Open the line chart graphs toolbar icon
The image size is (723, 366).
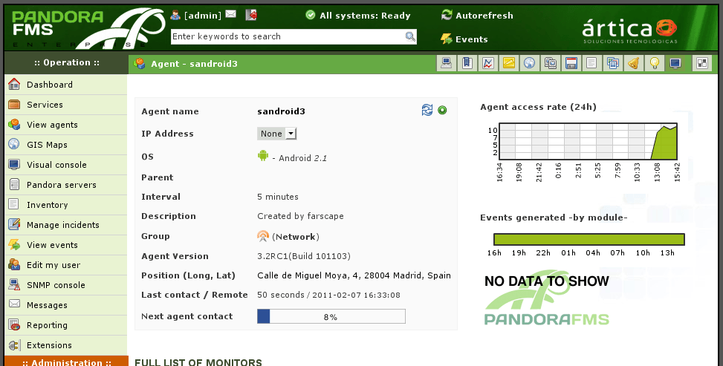pyautogui.click(x=488, y=63)
